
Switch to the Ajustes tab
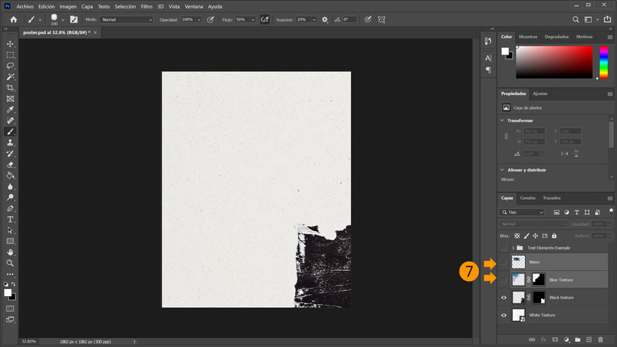[x=540, y=94]
